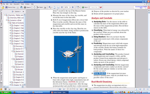Click the Print icon in toolbar

18,7
